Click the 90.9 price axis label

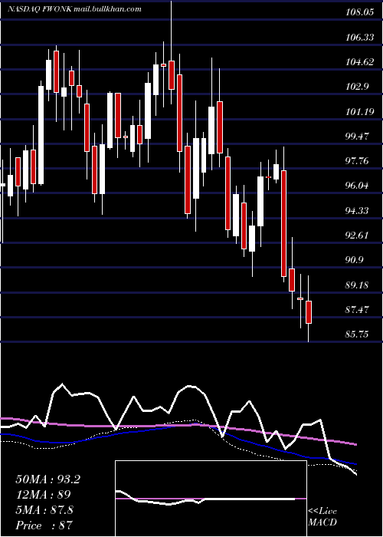(x=355, y=259)
